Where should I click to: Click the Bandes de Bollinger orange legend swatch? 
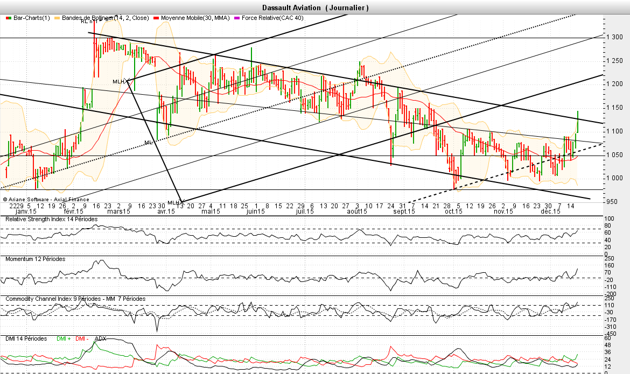57,18
